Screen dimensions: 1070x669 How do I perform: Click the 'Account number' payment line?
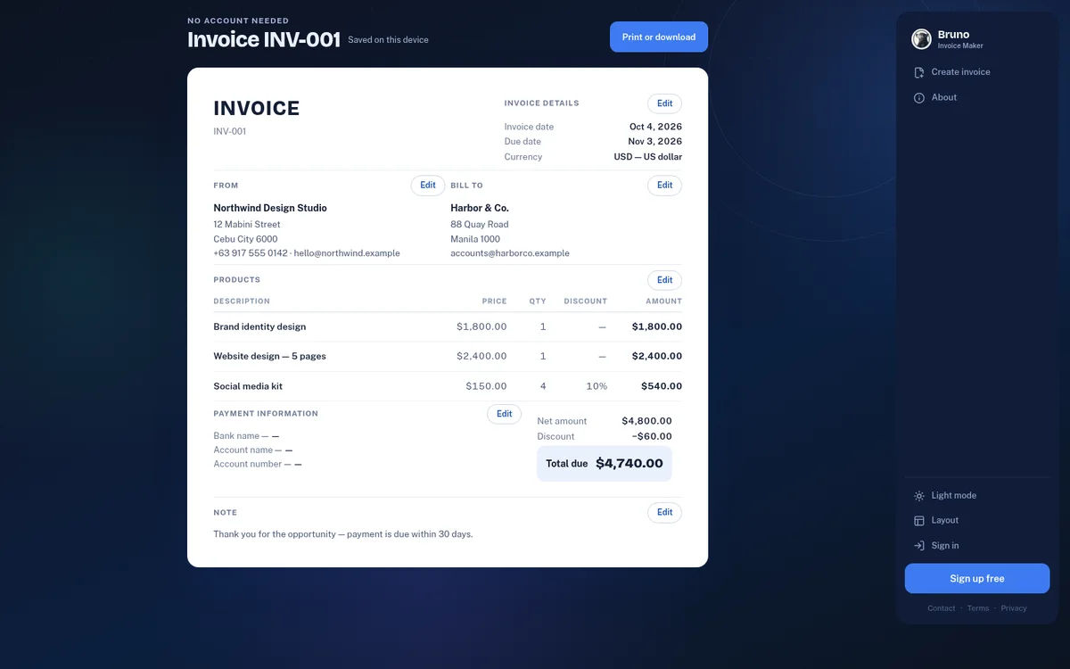point(258,464)
